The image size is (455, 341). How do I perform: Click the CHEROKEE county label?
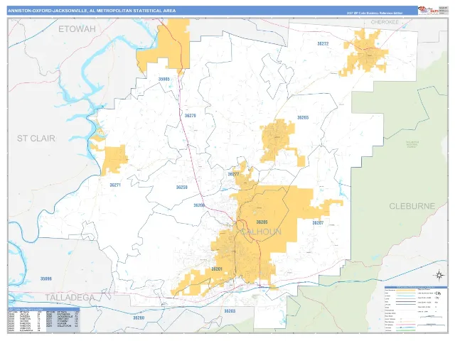click(x=385, y=22)
